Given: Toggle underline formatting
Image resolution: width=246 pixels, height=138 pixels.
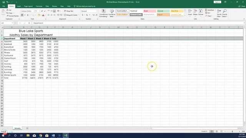Looking at the screenshot, I should (x=28, y=15).
